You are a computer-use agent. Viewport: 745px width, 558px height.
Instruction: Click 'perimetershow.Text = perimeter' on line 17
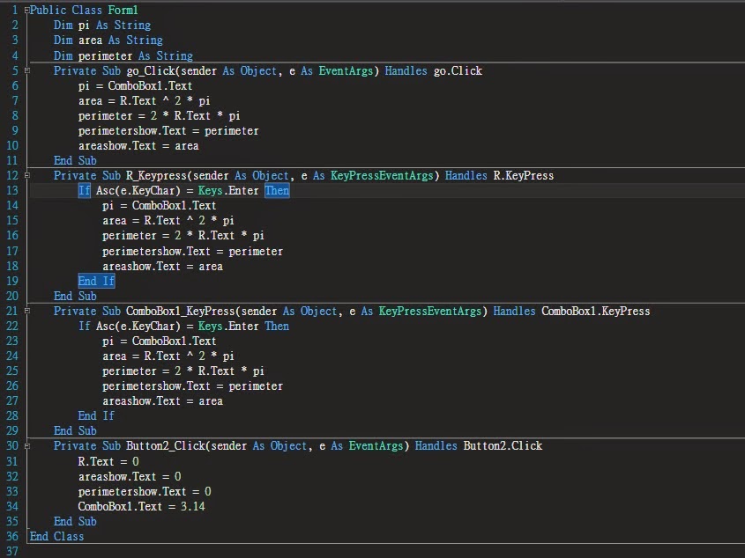pyautogui.click(x=192, y=252)
